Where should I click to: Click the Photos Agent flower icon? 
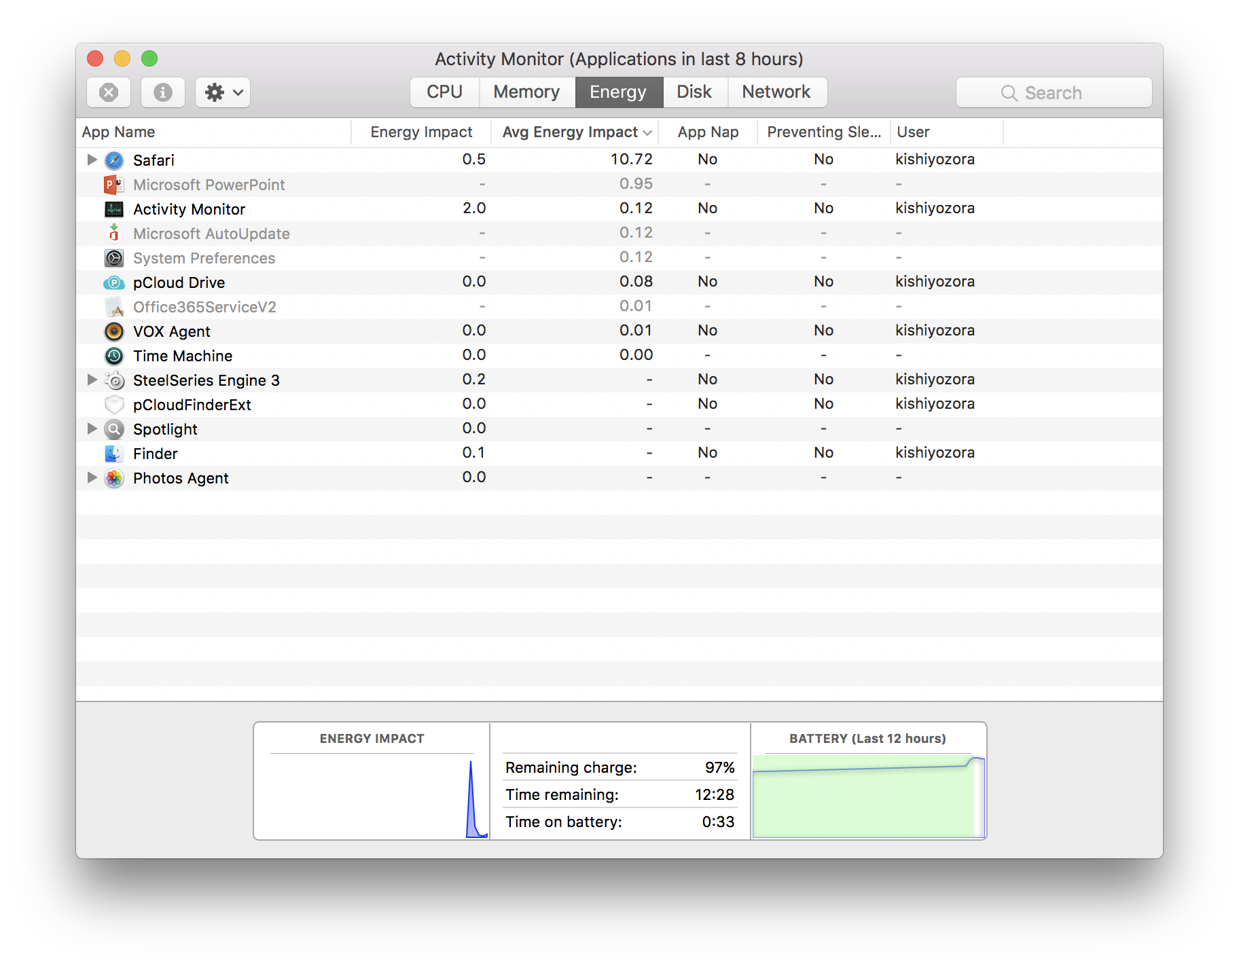point(114,478)
